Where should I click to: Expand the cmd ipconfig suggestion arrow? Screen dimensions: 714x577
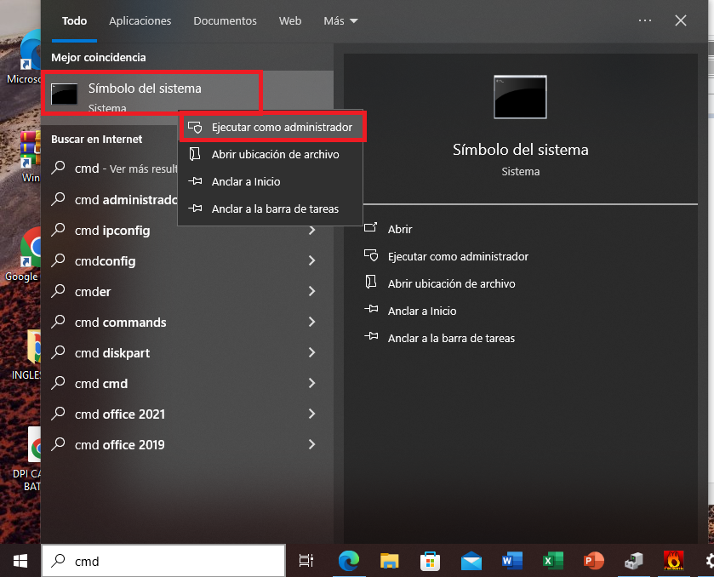312,231
